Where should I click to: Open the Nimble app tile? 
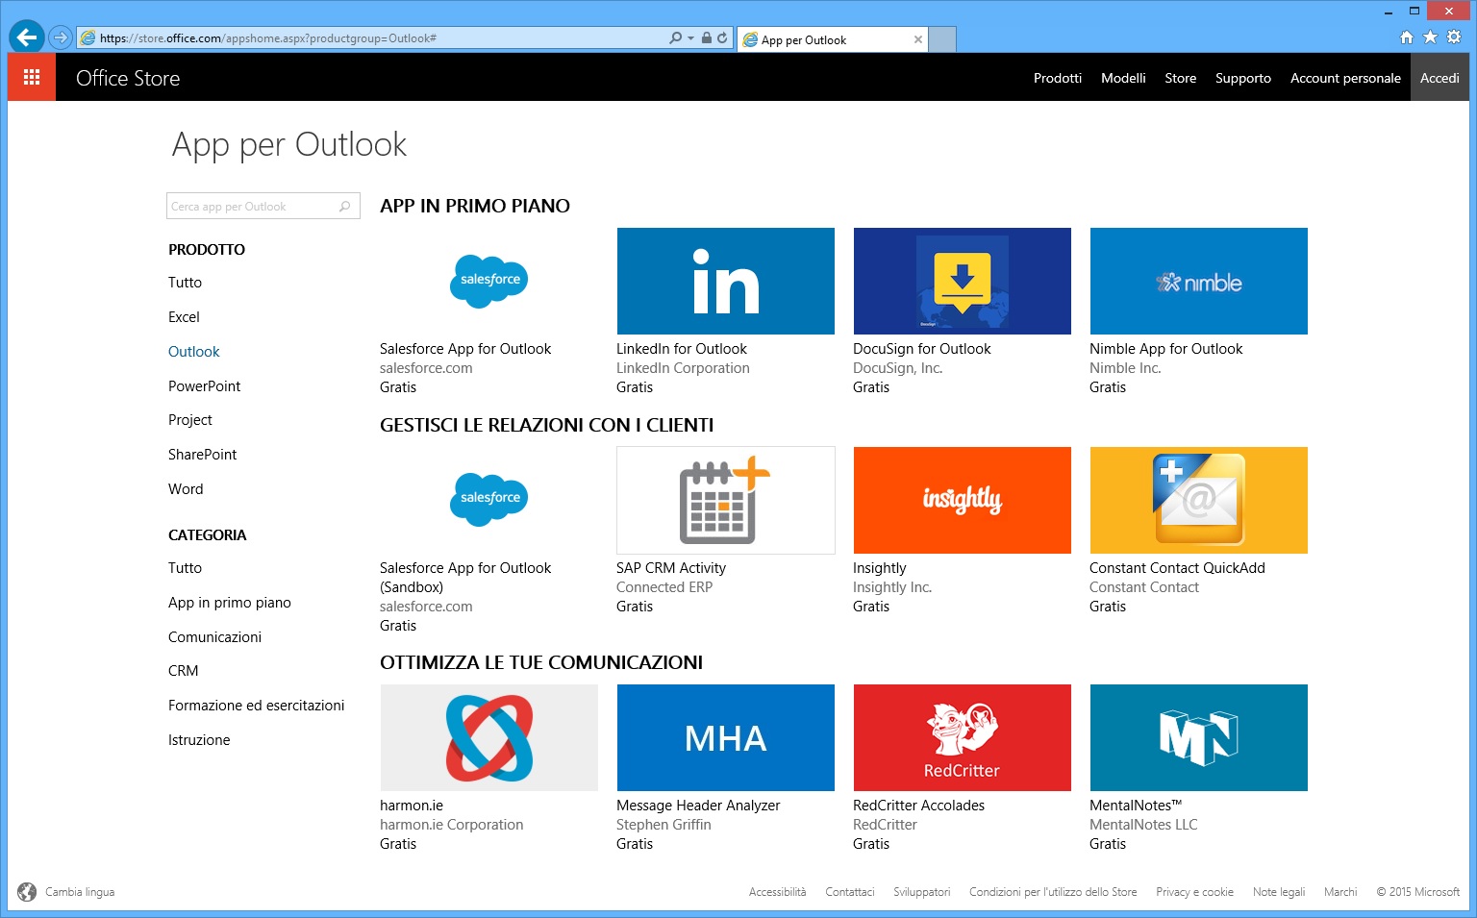1199,281
